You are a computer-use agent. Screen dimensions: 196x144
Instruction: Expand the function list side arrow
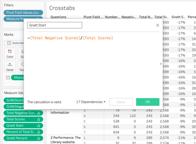pos(161,64)
